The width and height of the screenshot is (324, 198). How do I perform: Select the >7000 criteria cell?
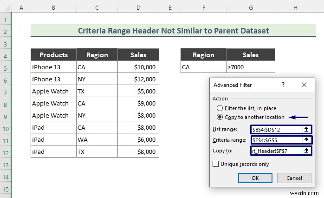(250, 67)
